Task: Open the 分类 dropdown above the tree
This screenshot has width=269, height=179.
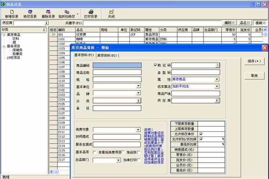Action: [44, 29]
